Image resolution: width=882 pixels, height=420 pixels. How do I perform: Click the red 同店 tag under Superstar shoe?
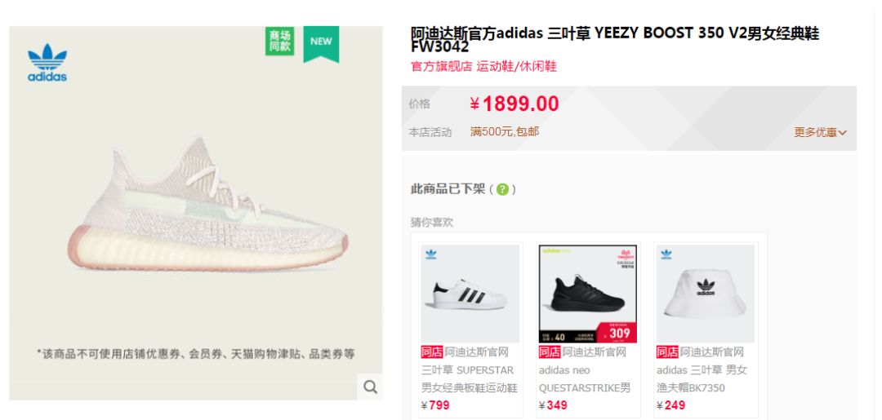pos(432,352)
